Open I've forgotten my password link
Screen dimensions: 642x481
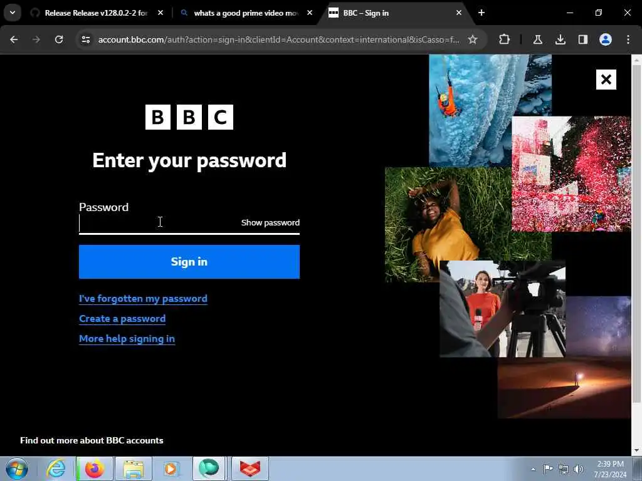coord(143,299)
